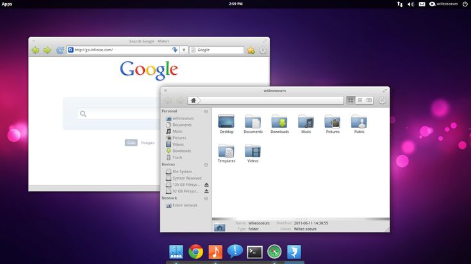Collapse the Personal sidebar section

206,111
